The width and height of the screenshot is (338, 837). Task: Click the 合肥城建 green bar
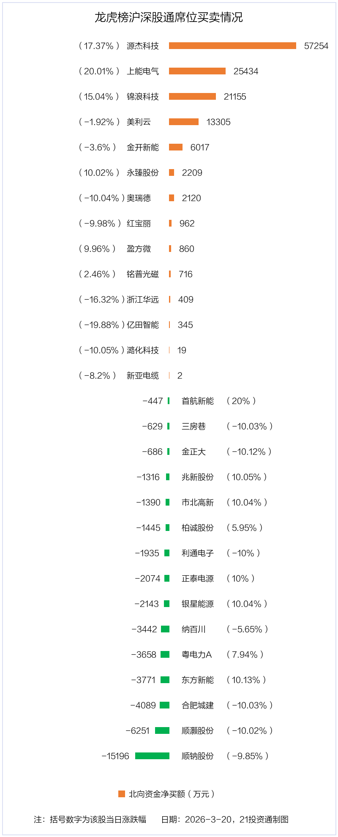[x=165, y=705]
